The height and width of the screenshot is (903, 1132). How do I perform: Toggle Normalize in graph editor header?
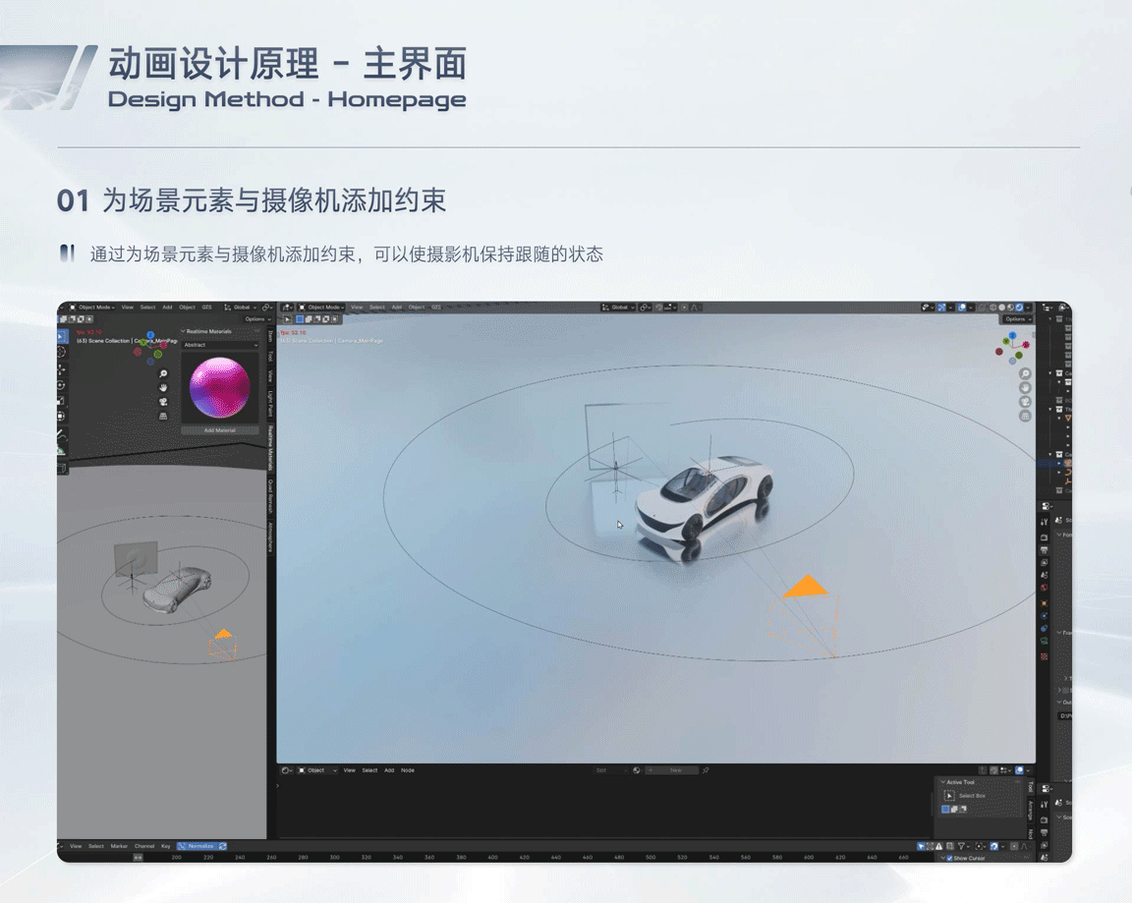(198, 846)
